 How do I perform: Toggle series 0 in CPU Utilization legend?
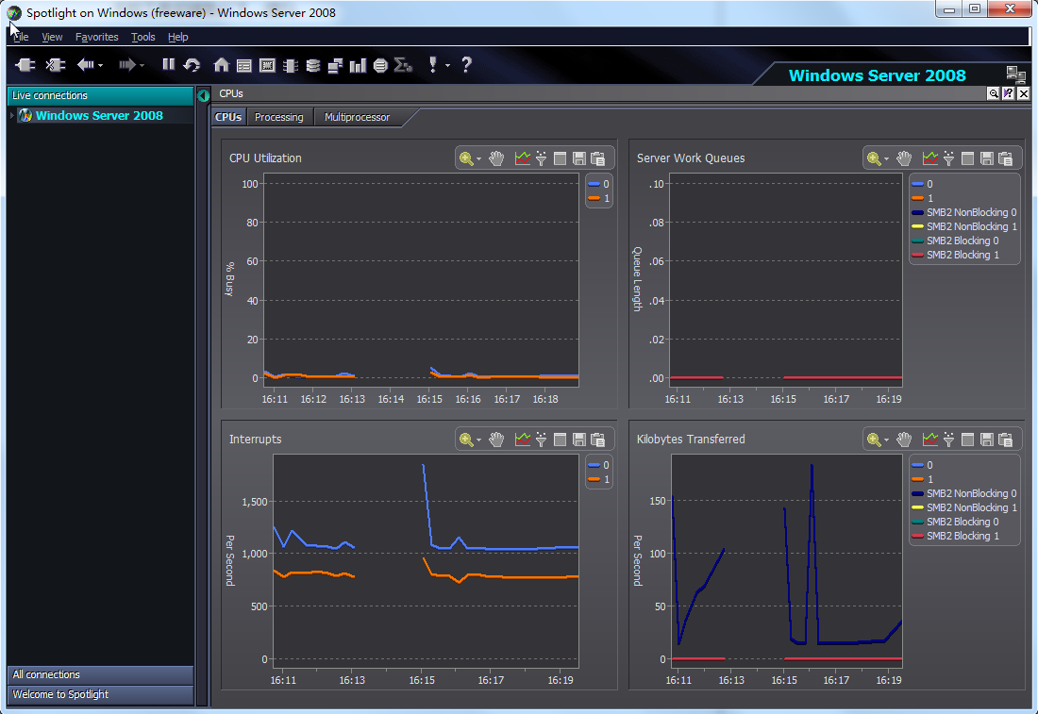click(598, 185)
